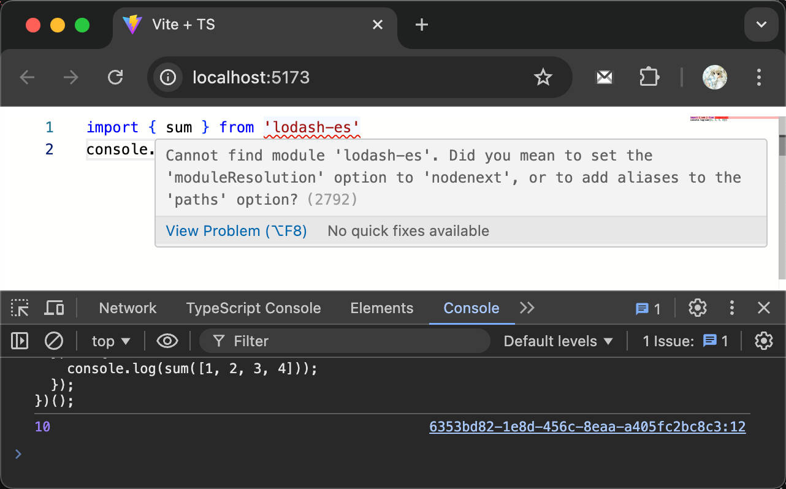Click the console.log(sum([1, 2, 3, 4])) output line
Screen dimensions: 786x489
coord(192,369)
